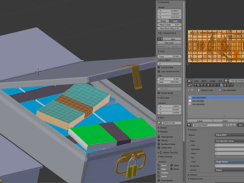244x183 pixels.
Task: Switch the transform orientation to Global
Action: tap(163, 21)
